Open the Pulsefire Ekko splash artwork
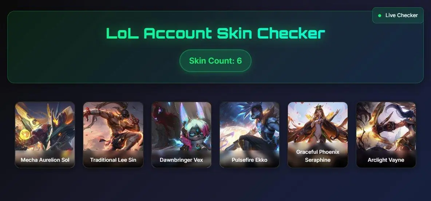This screenshot has width=431, height=201. 250,126
